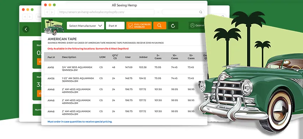Click the 10+ Cases column header
Image resolution: width=303 pixels, height=139 pixels.
[x=175, y=57]
